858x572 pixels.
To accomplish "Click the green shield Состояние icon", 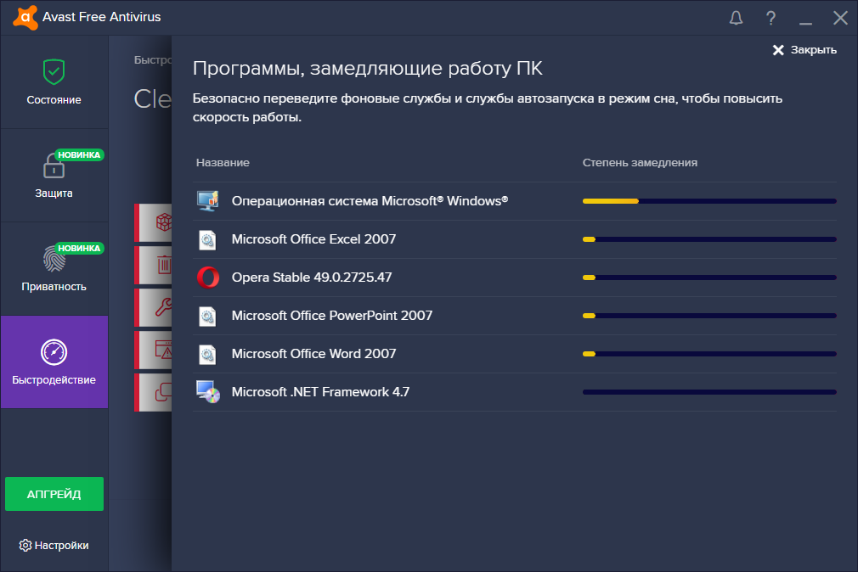I will [x=54, y=71].
